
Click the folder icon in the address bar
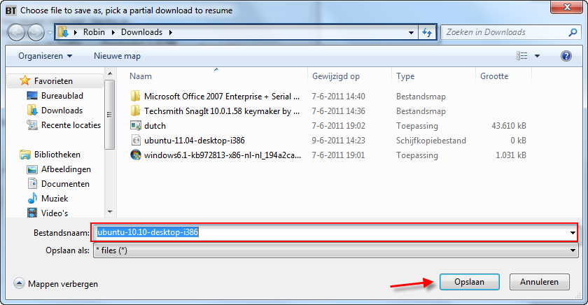coord(64,32)
